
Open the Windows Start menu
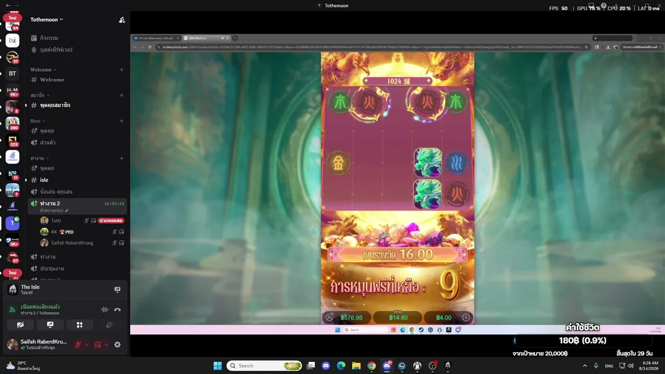click(x=218, y=366)
